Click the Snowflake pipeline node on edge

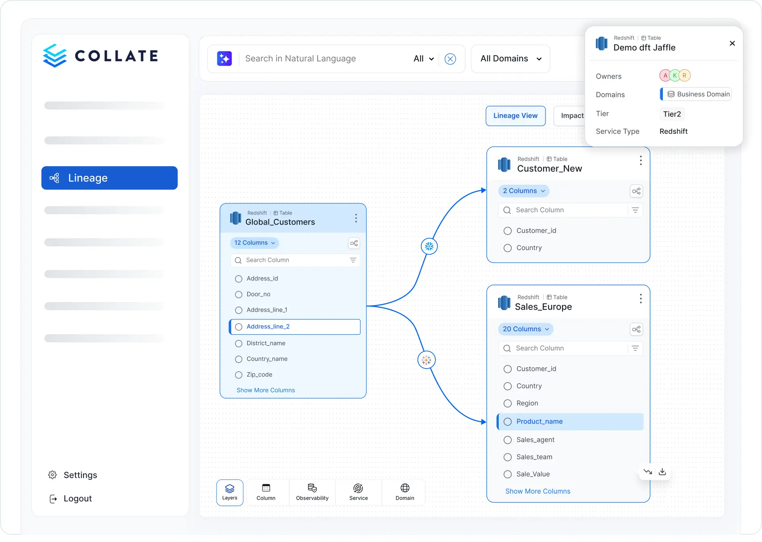(x=429, y=246)
